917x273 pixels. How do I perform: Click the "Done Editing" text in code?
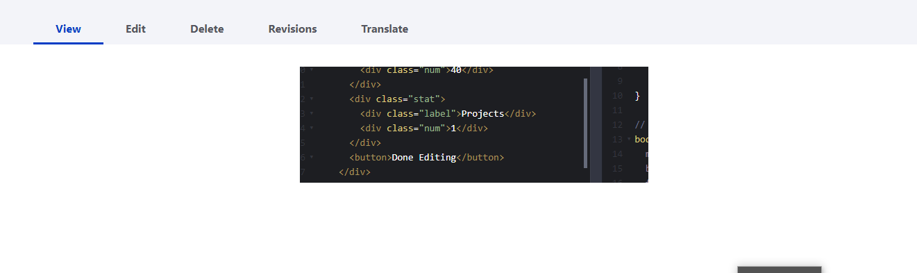(423, 158)
